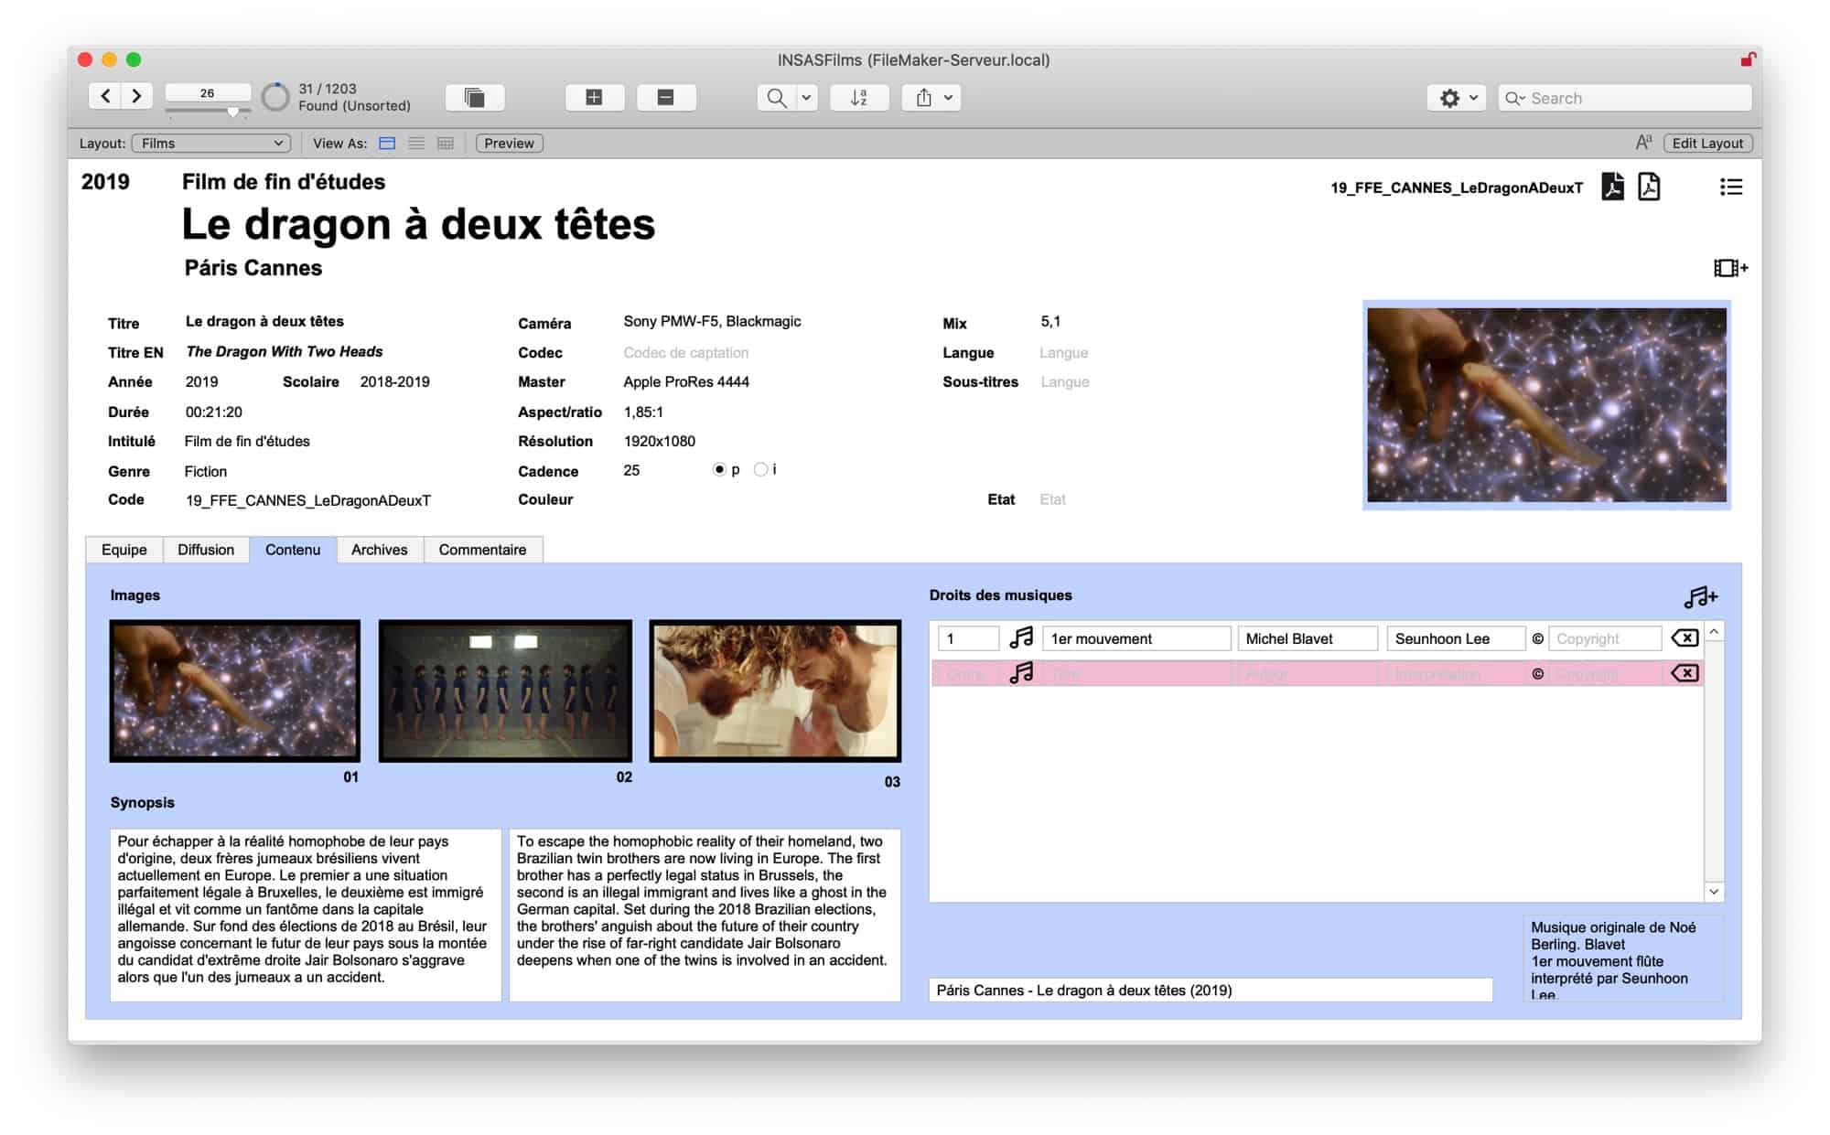Screen dimensions: 1830x1135
Task: Select the interlaced 'i' radio button
Action: pyautogui.click(x=760, y=469)
